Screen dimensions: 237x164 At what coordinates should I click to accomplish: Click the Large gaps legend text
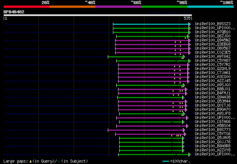(16, 161)
